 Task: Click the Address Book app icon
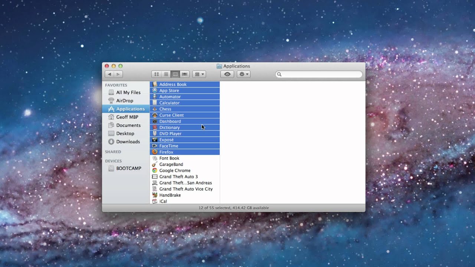coord(155,84)
